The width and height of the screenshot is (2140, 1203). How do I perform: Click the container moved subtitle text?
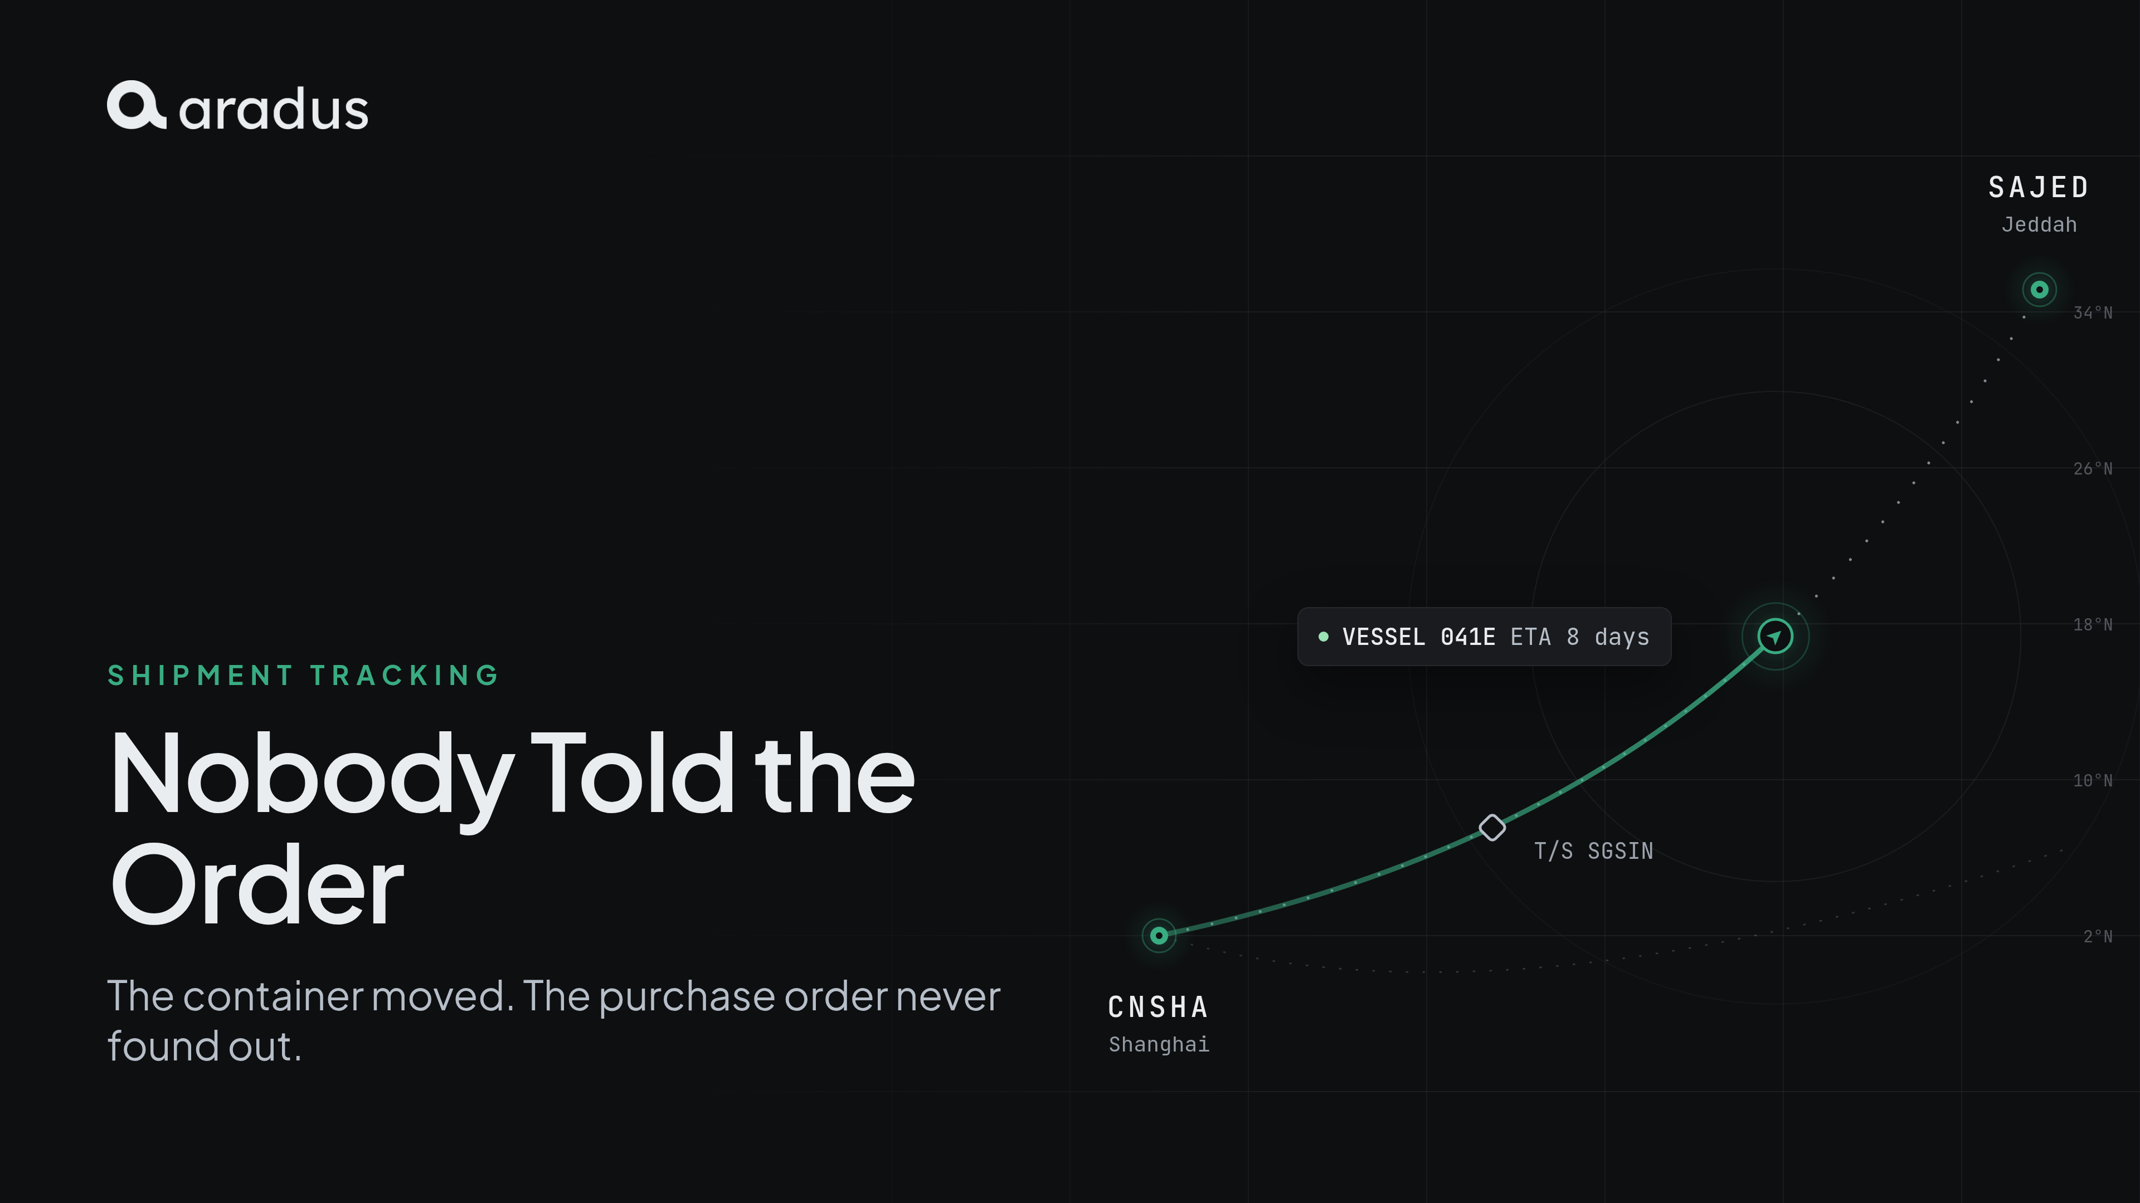[x=554, y=1020]
